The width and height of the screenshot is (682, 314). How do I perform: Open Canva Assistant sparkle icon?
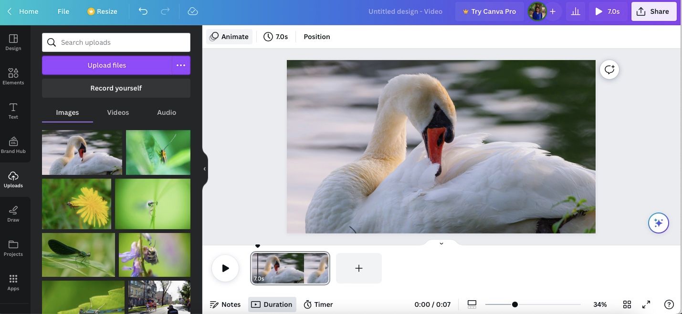point(658,222)
